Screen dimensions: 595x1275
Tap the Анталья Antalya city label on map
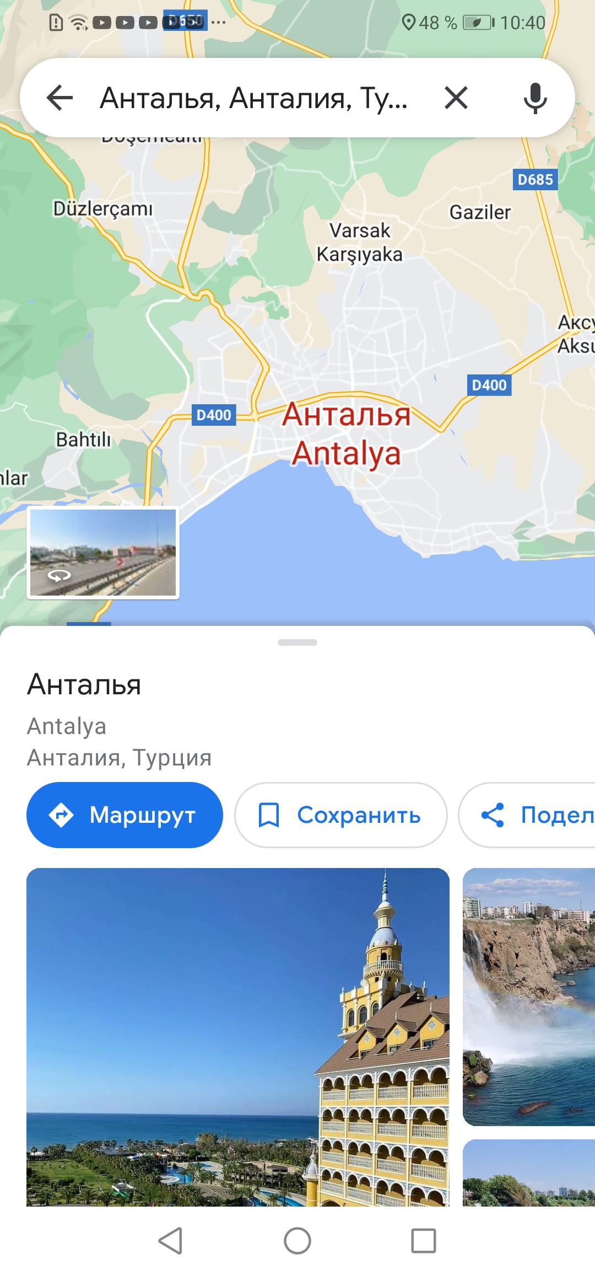click(347, 433)
